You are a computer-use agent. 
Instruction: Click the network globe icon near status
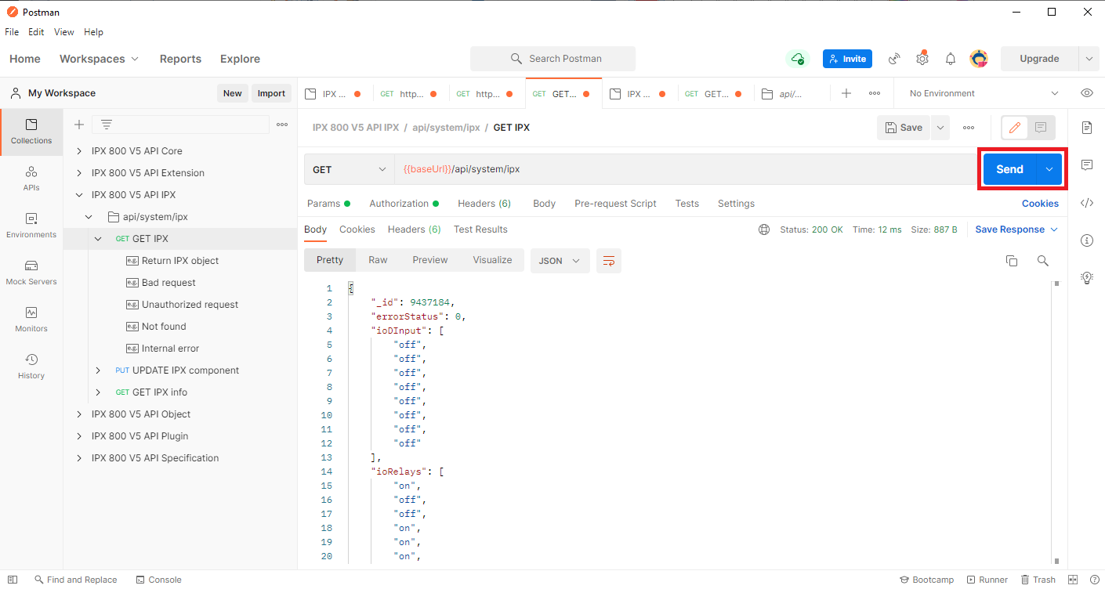[x=764, y=229]
